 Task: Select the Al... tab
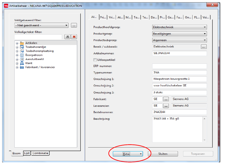94,17
